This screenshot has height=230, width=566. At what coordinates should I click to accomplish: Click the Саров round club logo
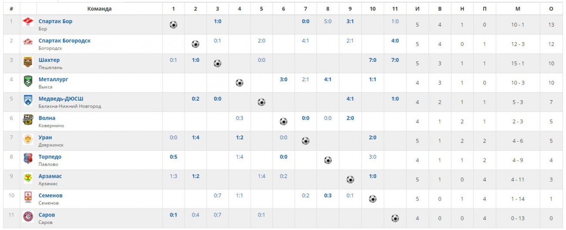click(28, 216)
